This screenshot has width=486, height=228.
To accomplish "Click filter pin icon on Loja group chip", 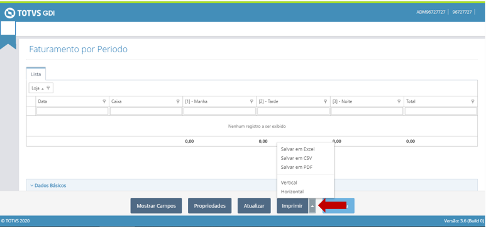I will pos(48,88).
